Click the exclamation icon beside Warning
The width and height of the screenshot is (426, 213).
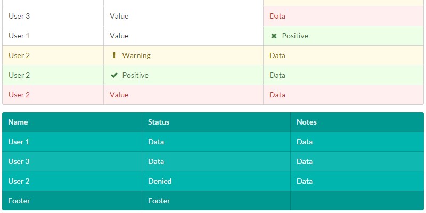[114, 55]
